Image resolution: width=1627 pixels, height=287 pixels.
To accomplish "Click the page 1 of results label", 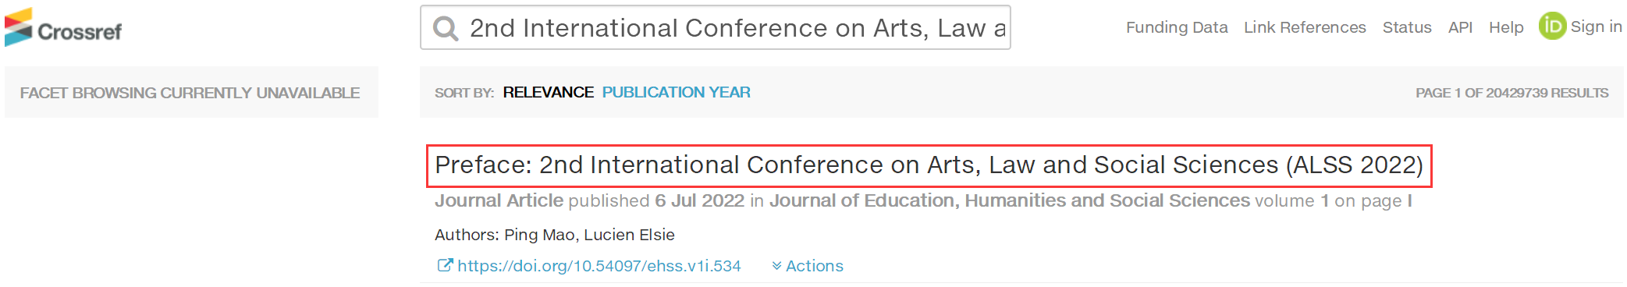I will click(x=1512, y=93).
